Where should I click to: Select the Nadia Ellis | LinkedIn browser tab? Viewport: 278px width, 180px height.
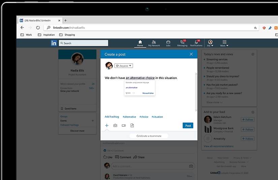(x=40, y=21)
